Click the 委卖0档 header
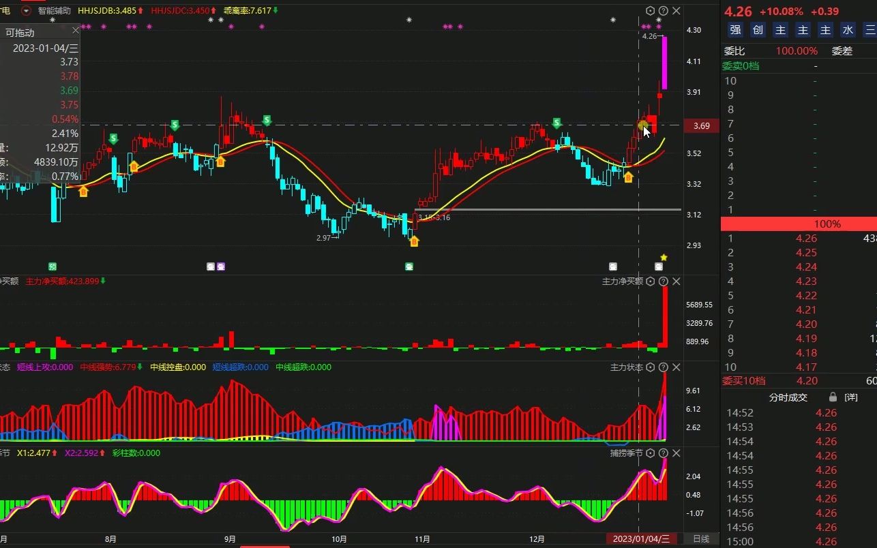This screenshot has height=548, width=877. (741, 66)
